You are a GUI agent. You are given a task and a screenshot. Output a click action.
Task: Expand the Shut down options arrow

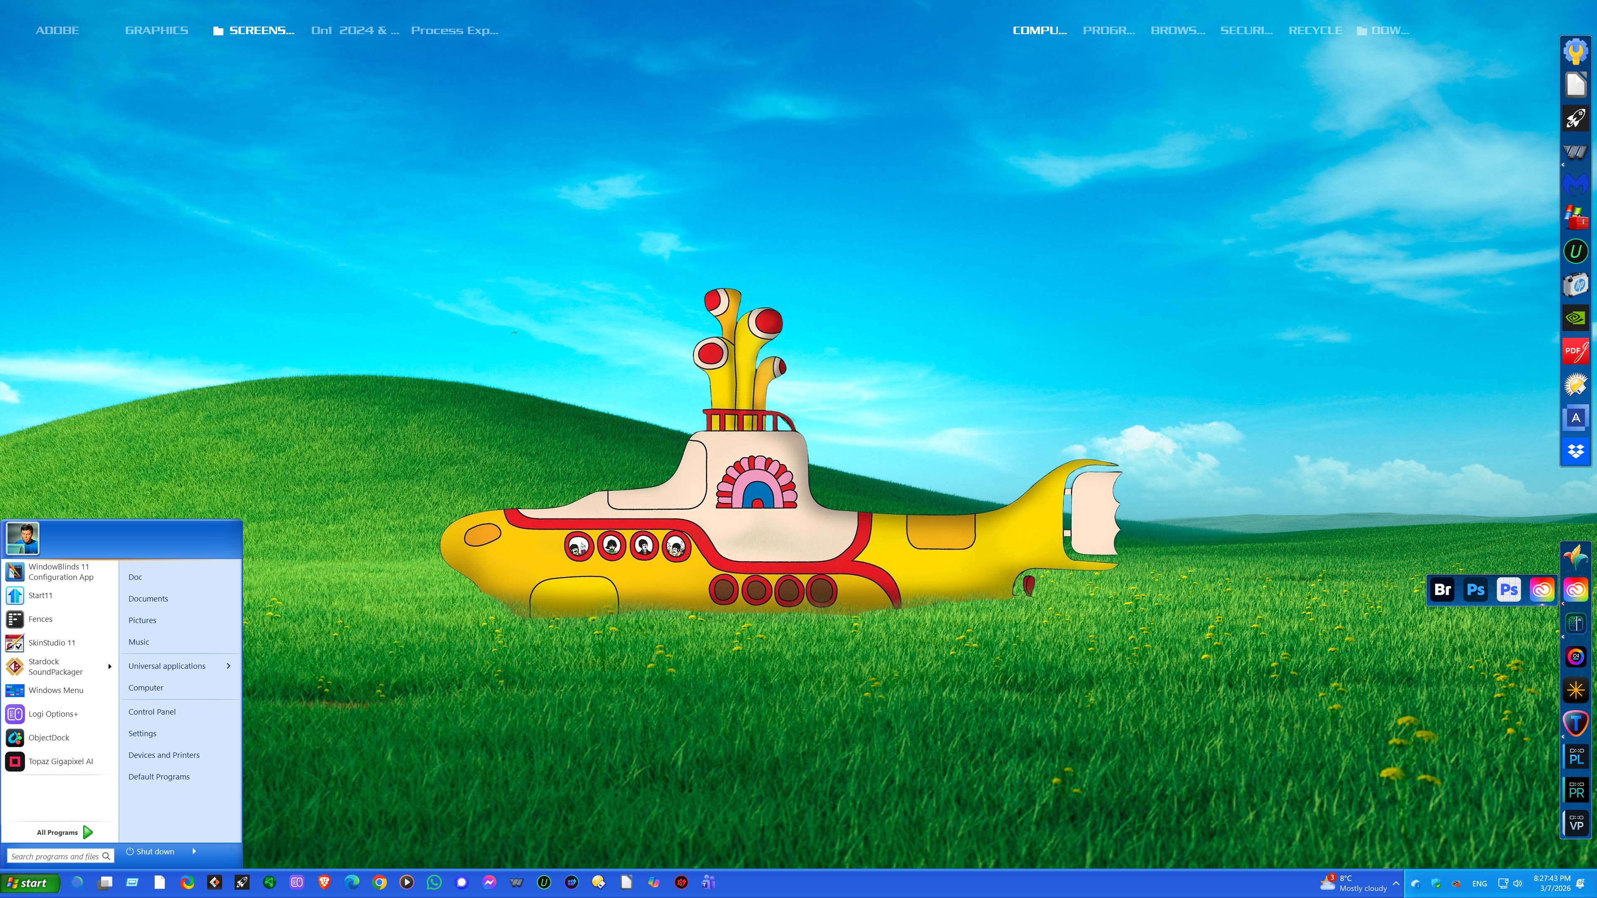pyautogui.click(x=194, y=851)
